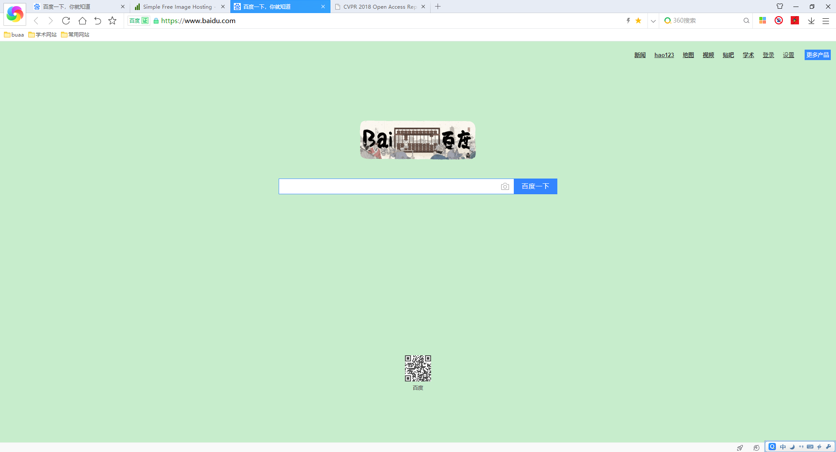Open a new tab with plus button
The image size is (836, 452).
[x=438, y=7]
